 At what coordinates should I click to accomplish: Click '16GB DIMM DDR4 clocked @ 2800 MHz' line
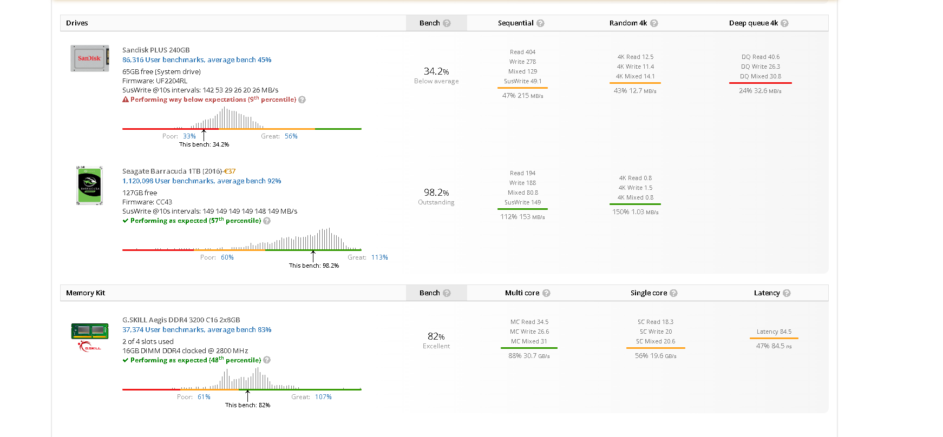click(185, 351)
